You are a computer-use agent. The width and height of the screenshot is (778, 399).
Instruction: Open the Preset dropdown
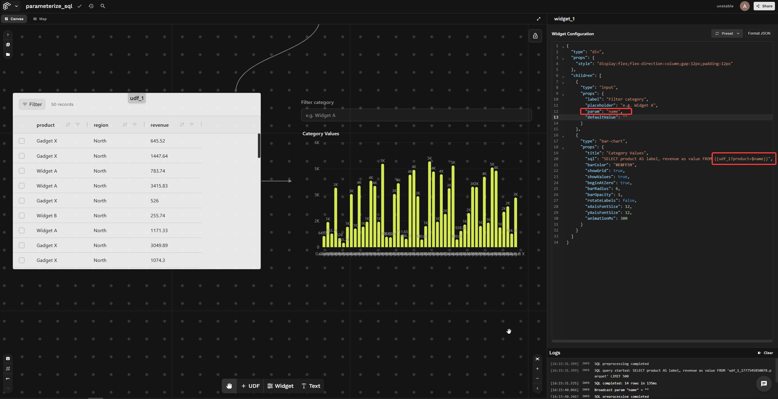pyautogui.click(x=727, y=33)
